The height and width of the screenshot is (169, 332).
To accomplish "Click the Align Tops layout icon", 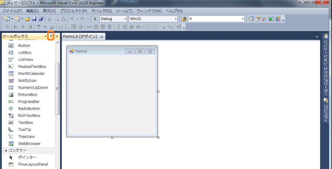I will click(38, 27).
